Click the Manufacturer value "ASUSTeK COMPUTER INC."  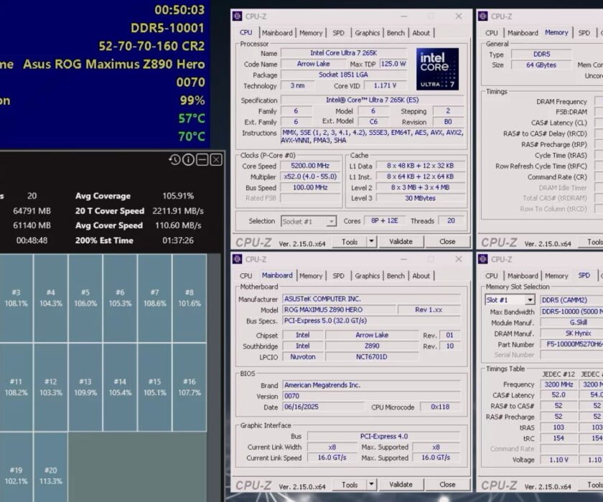(x=372, y=299)
